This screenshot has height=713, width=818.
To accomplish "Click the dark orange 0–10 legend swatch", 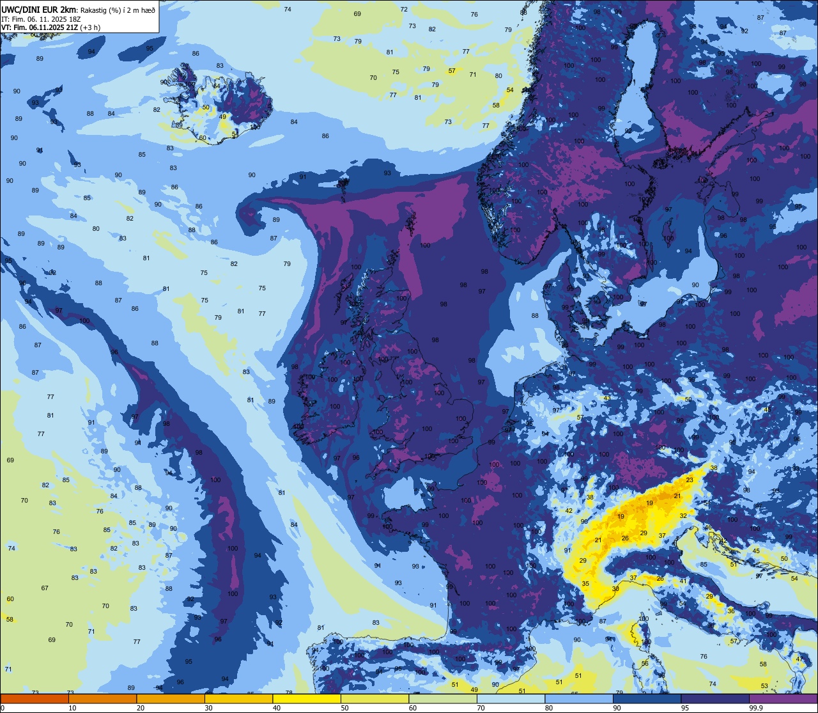I will tap(35, 698).
